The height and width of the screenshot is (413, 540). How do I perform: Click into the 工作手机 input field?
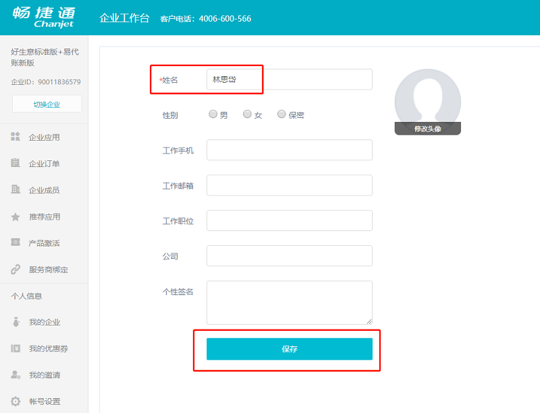[x=289, y=150]
